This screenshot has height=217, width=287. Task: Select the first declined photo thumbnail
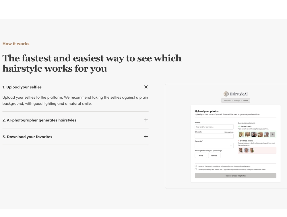coord(241,150)
